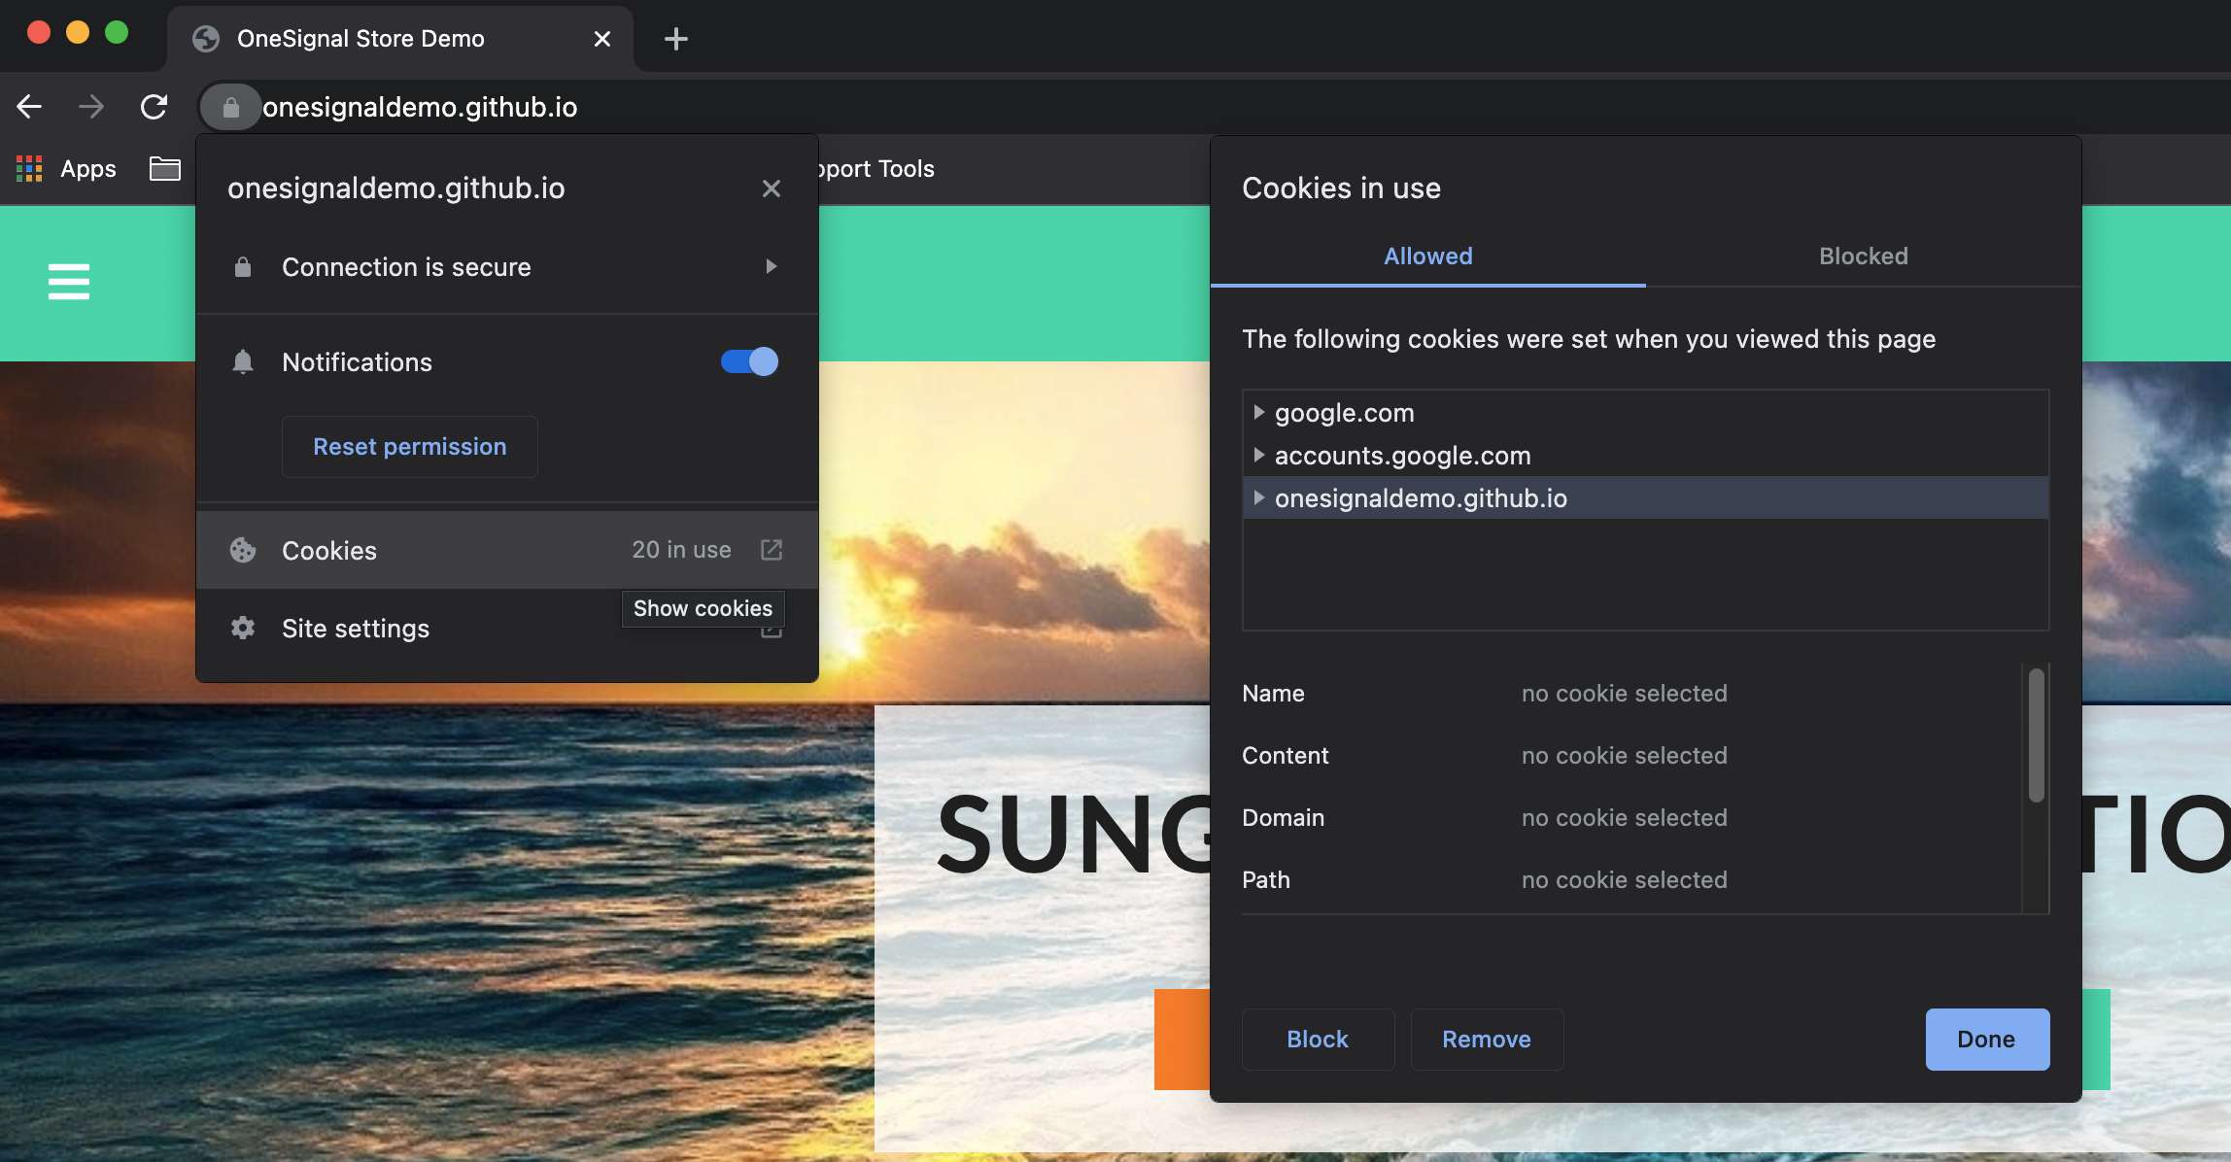Open new tab with plus icon
This screenshot has height=1162, width=2231.
click(675, 39)
